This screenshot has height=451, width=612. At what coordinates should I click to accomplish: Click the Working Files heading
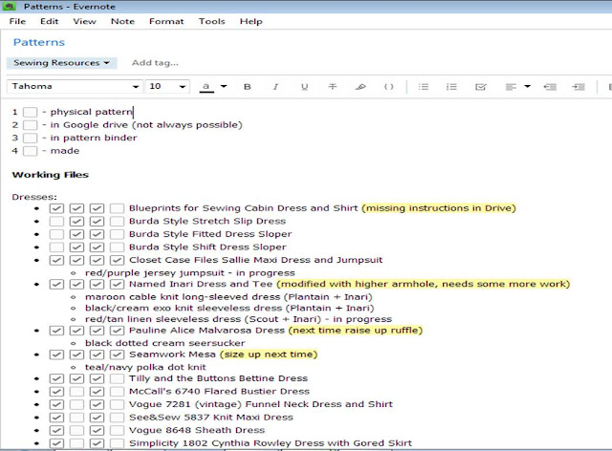coord(51,175)
